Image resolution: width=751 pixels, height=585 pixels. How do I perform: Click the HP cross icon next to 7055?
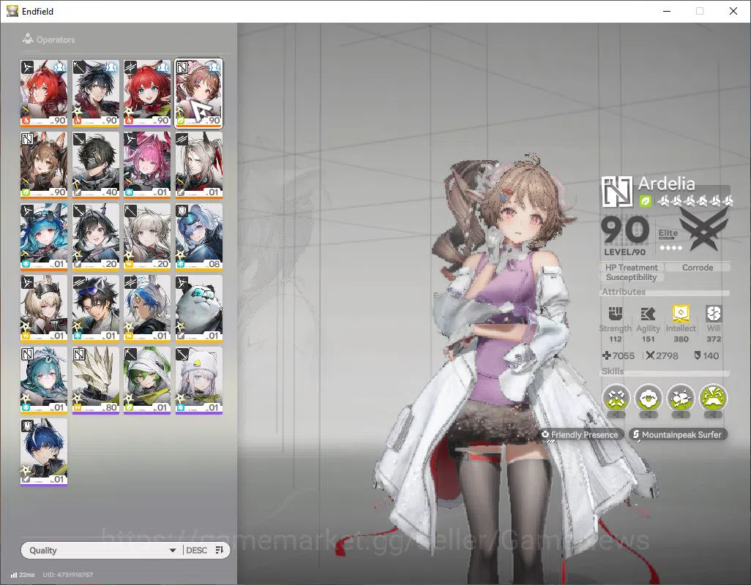pos(606,355)
